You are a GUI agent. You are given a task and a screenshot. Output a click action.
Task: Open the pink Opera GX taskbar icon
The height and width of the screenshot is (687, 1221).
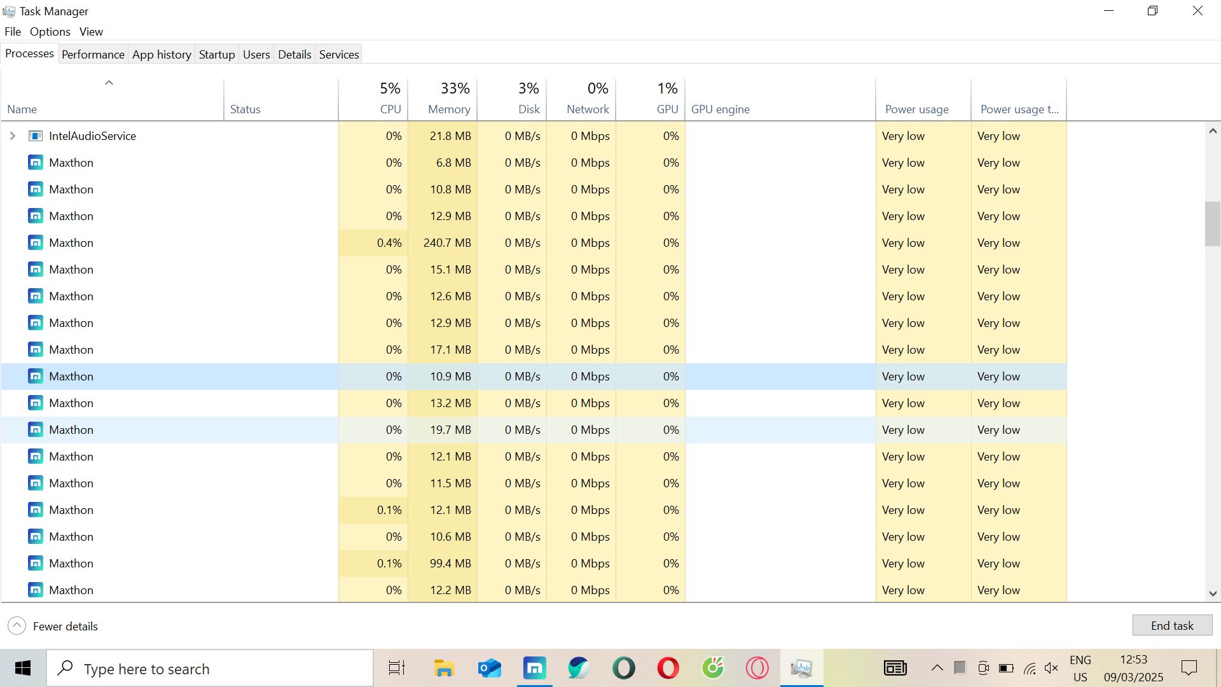pyautogui.click(x=757, y=668)
